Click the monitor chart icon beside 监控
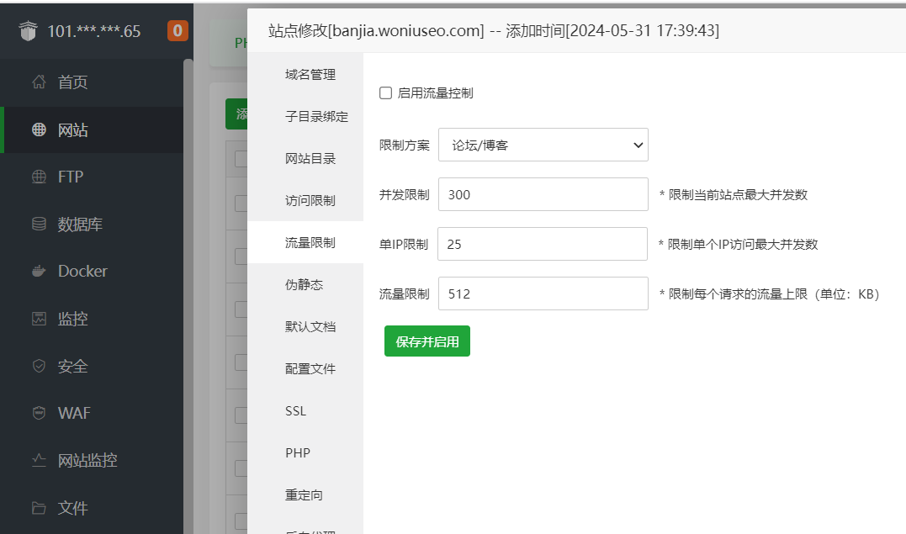The width and height of the screenshot is (906, 534). click(x=39, y=319)
